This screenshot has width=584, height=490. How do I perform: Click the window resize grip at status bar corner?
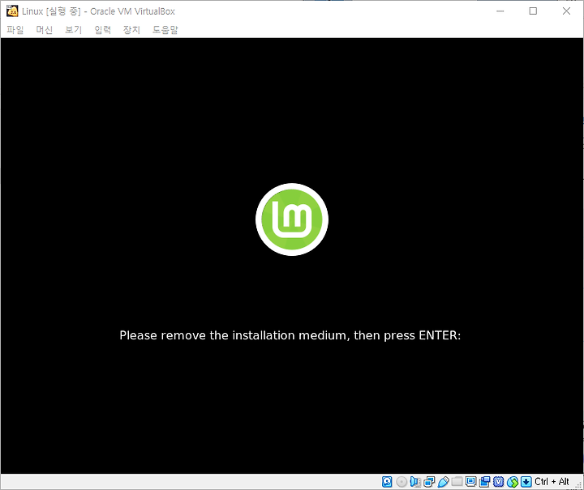coord(578,485)
